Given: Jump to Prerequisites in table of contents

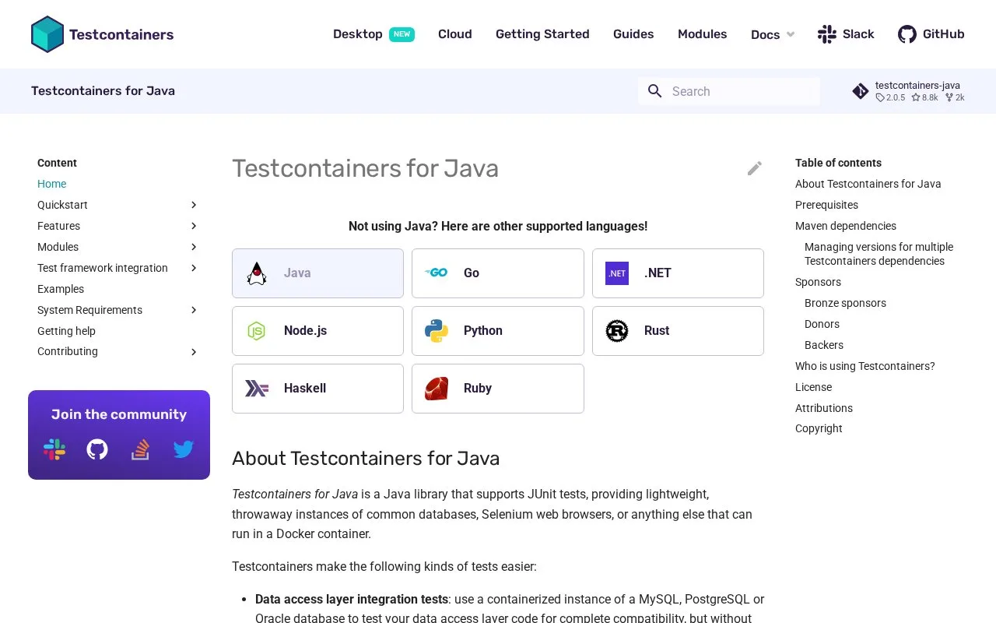Looking at the screenshot, I should pos(826,205).
